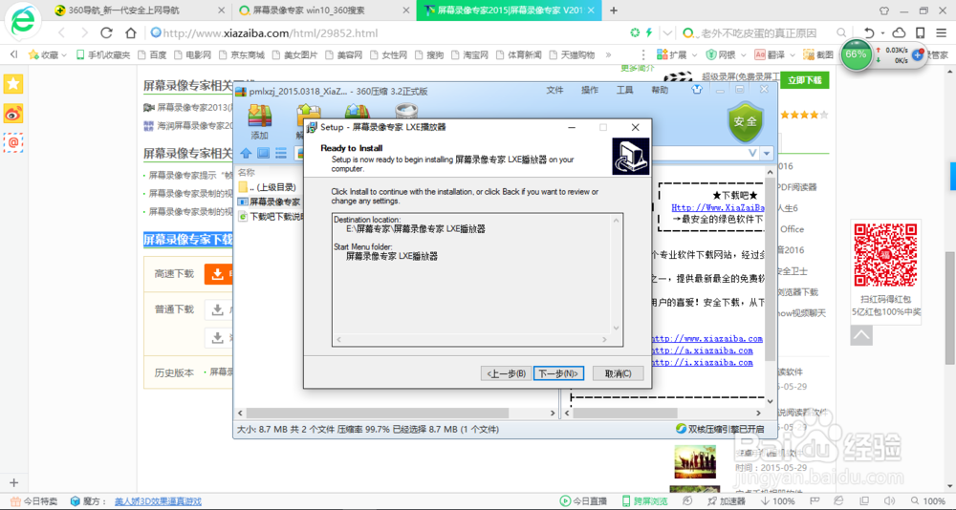Open the 操作 menu in 360压缩

(x=590, y=90)
